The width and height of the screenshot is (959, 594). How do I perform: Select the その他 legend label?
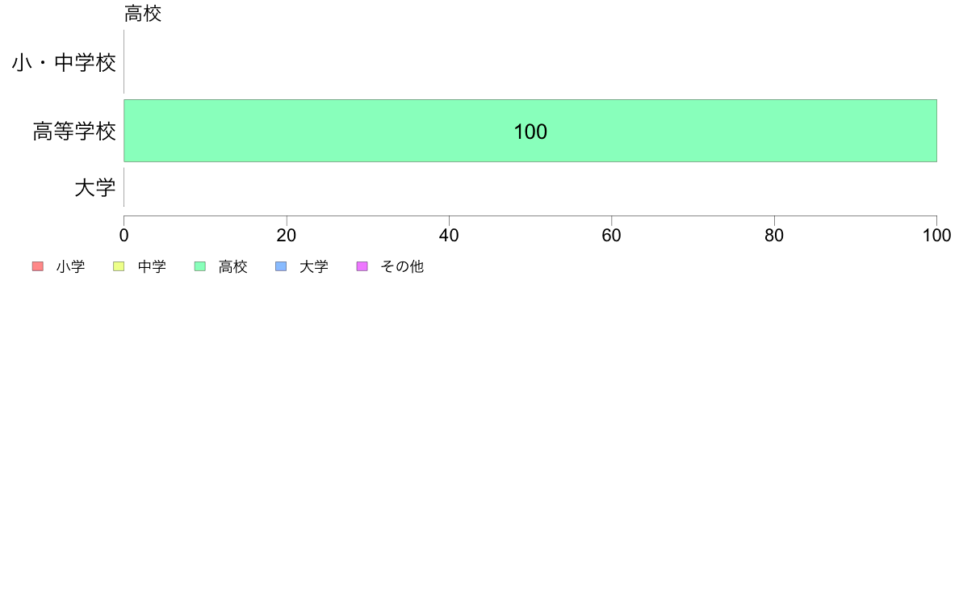(x=402, y=266)
